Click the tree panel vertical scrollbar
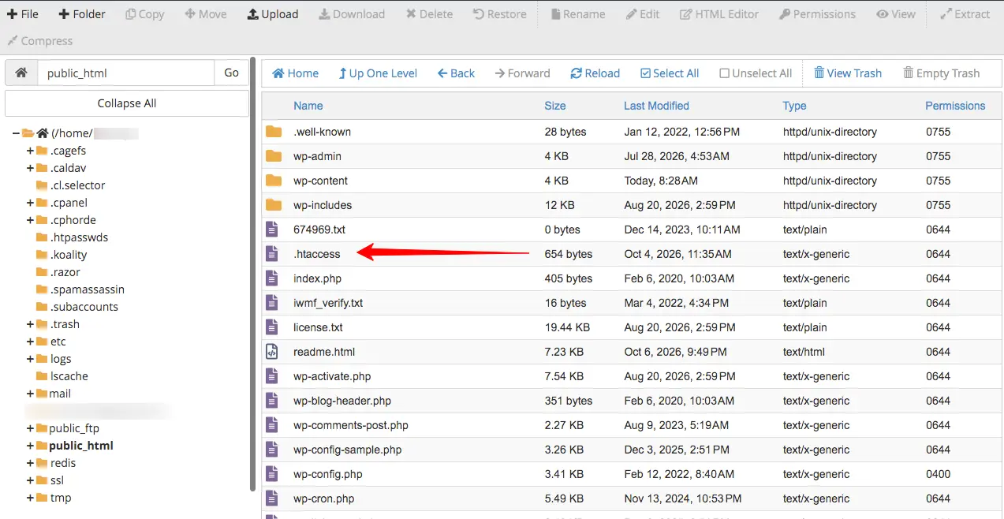This screenshot has height=519, width=1004. pos(252,274)
